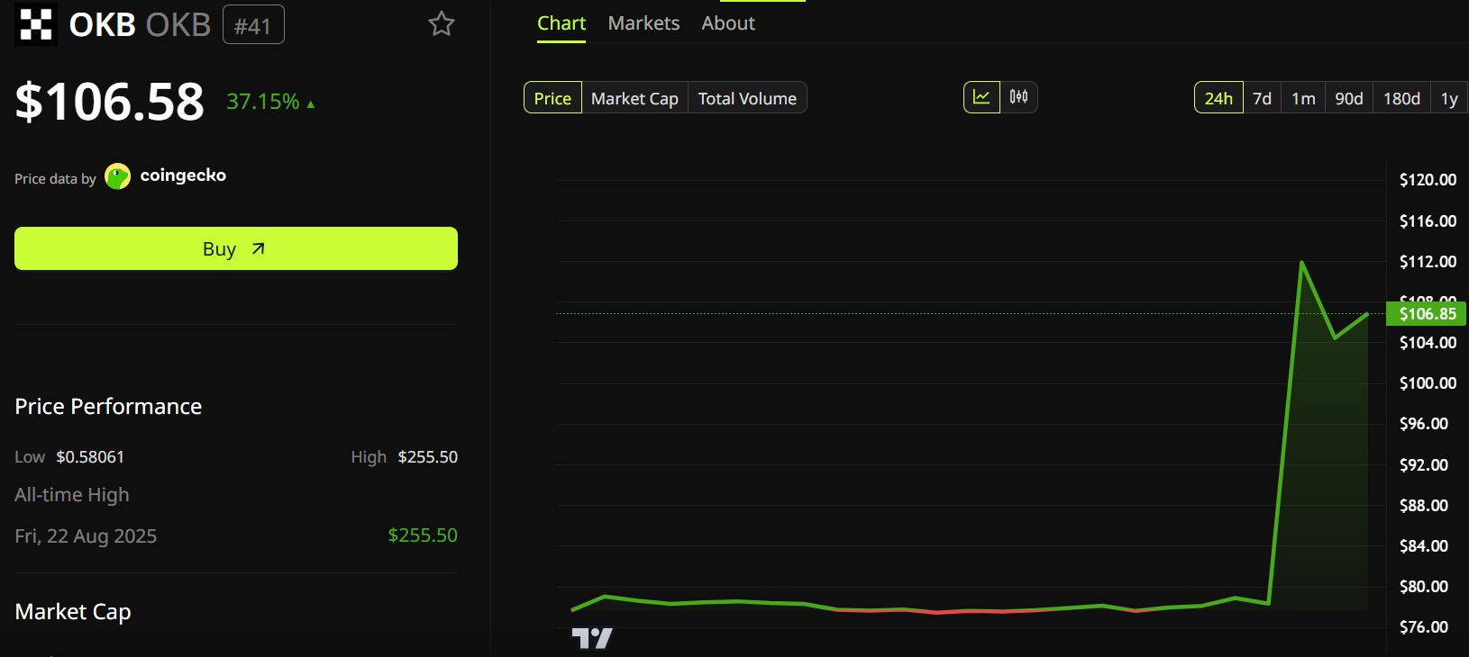
Task: Switch to line chart view icon
Action: coord(981,97)
